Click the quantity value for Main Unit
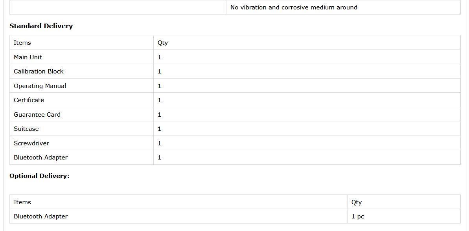Screen dimensions: 469x231 click(x=160, y=57)
